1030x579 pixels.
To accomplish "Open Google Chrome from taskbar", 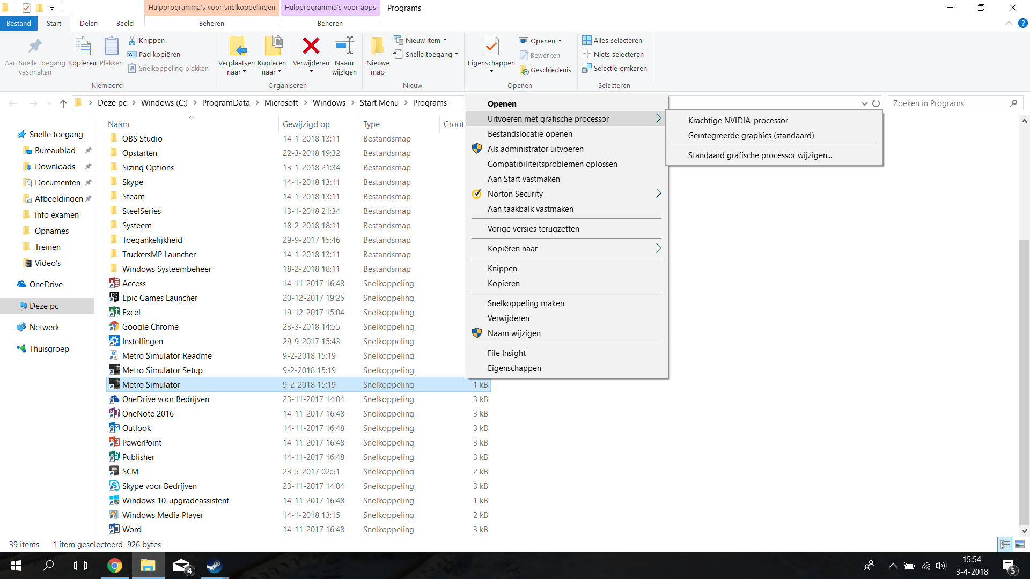I will click(x=114, y=566).
